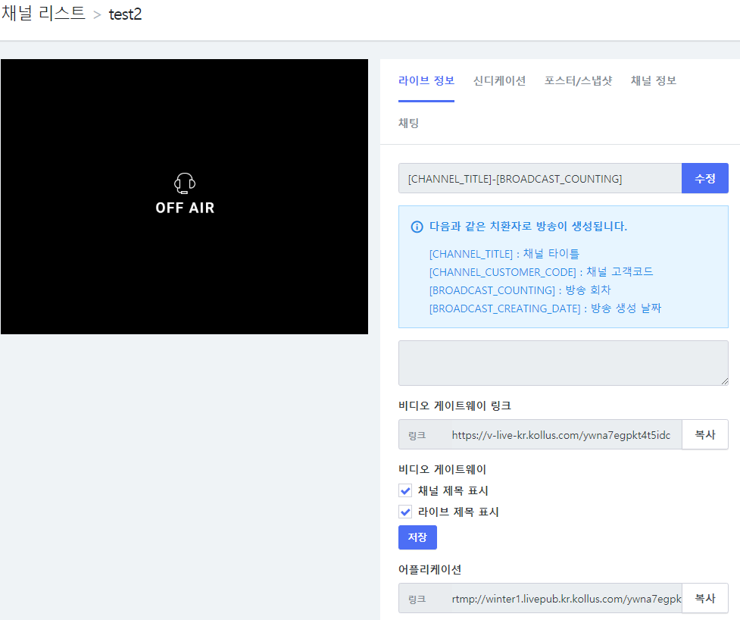Copy the 비디오 게이트웨이 링크 with 복사

[x=704, y=435]
